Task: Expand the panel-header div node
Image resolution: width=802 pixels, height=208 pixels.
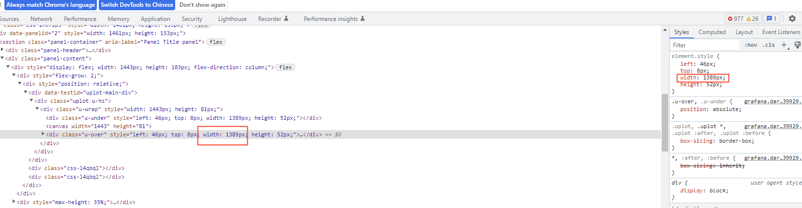Action: point(2,50)
